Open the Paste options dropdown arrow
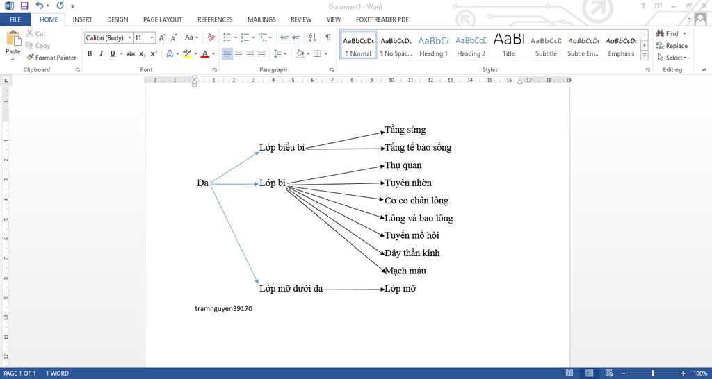712x379 pixels. 13,59
